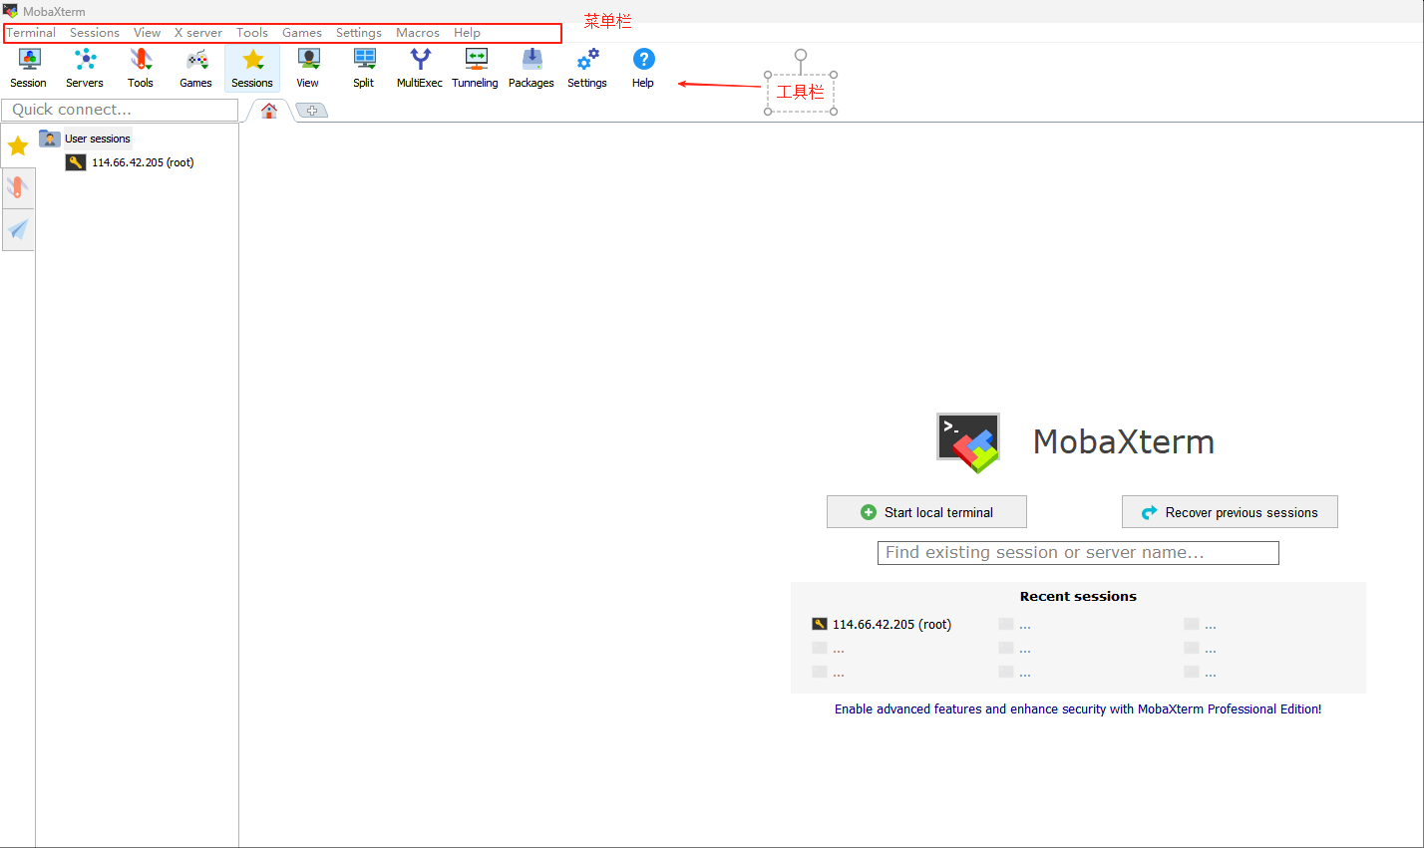This screenshot has height=848, width=1424.
Task: Click the Packages toolbar icon
Action: [532, 68]
